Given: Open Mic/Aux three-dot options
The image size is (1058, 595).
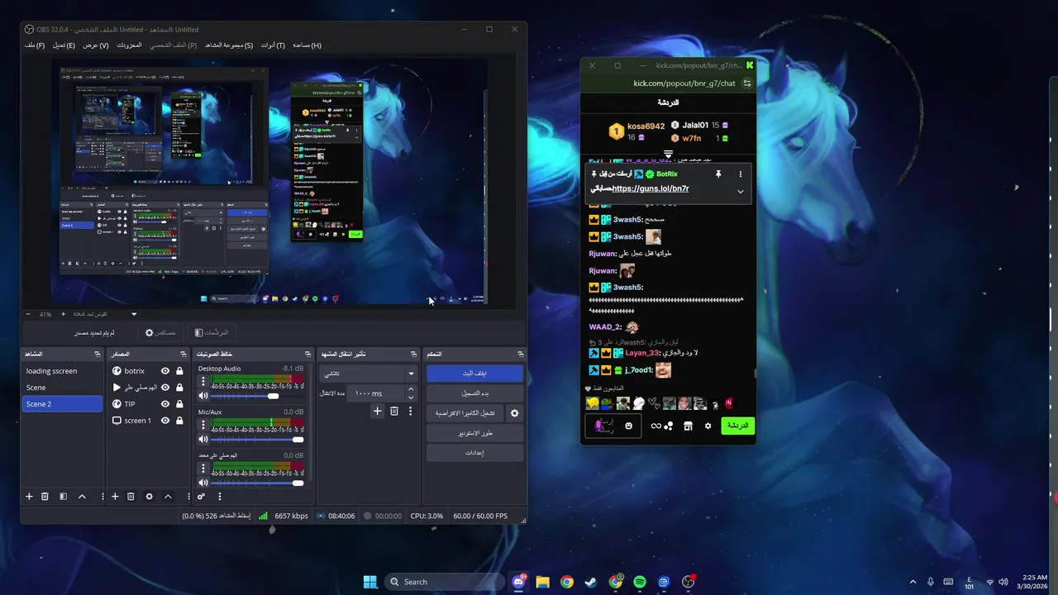Looking at the screenshot, I should [x=203, y=425].
